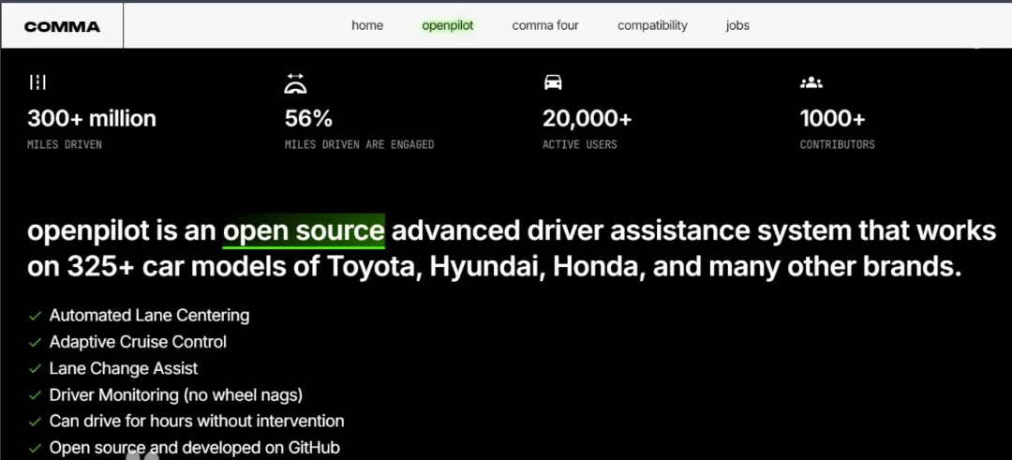Image resolution: width=1012 pixels, height=460 pixels.
Task: Click the 20,000+ figure
Action: click(588, 119)
